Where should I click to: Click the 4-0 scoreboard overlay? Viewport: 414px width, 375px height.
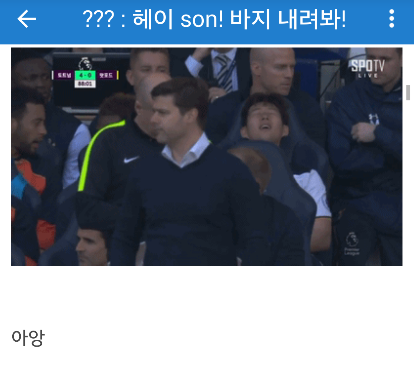(x=85, y=75)
